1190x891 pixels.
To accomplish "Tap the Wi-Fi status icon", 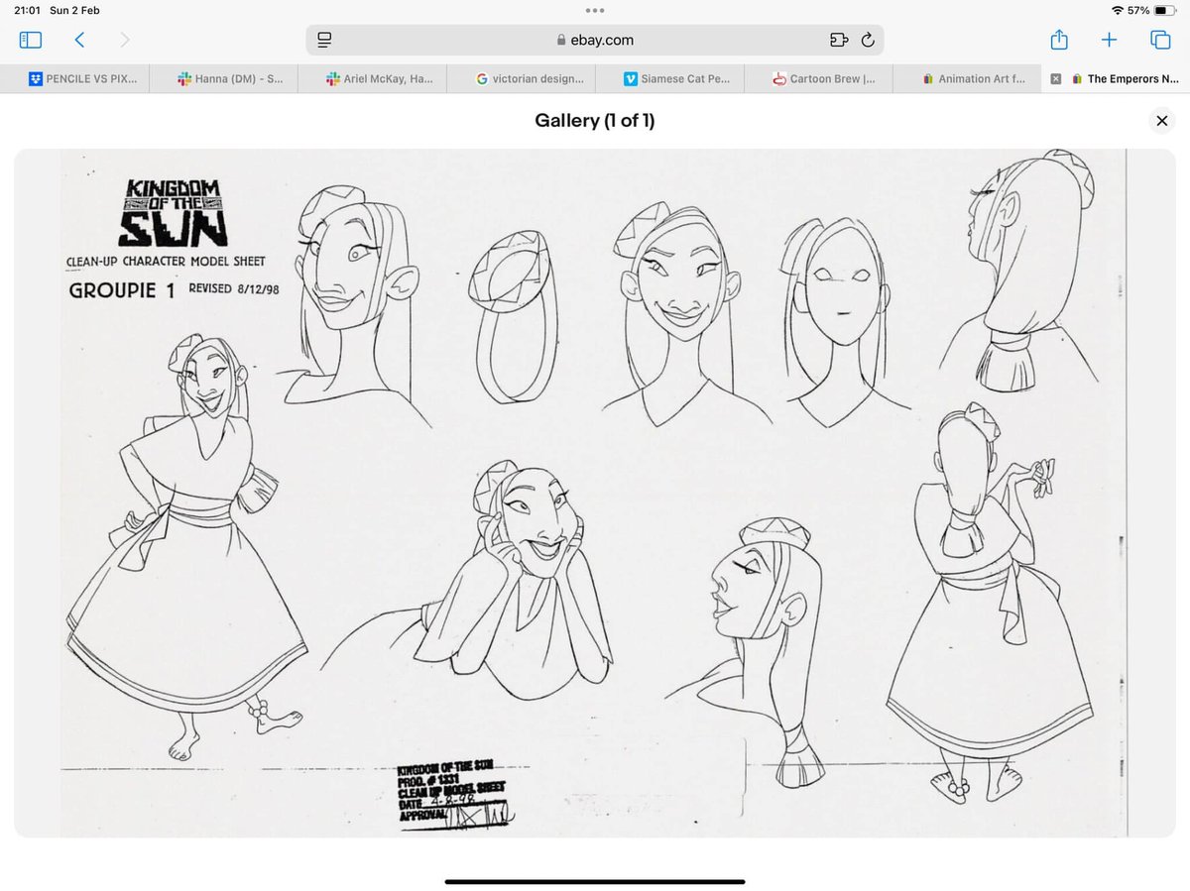I will [1118, 10].
